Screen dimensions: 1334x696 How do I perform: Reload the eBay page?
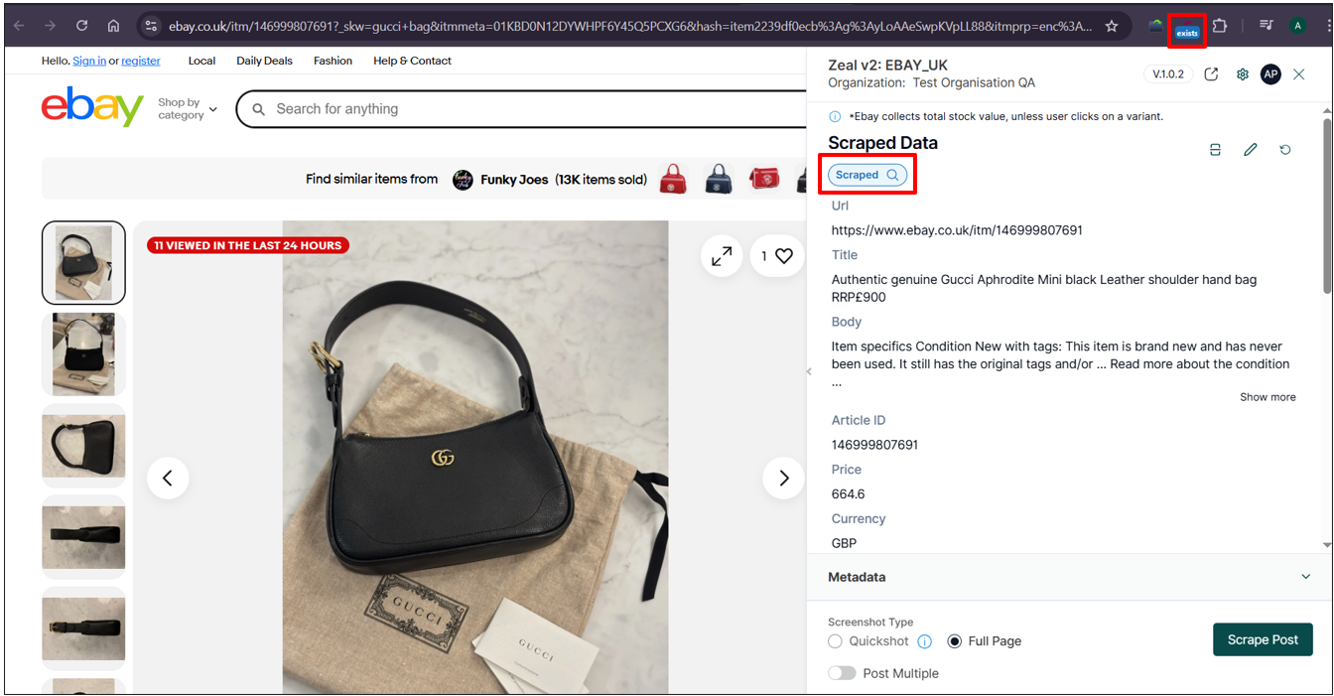coord(82,26)
